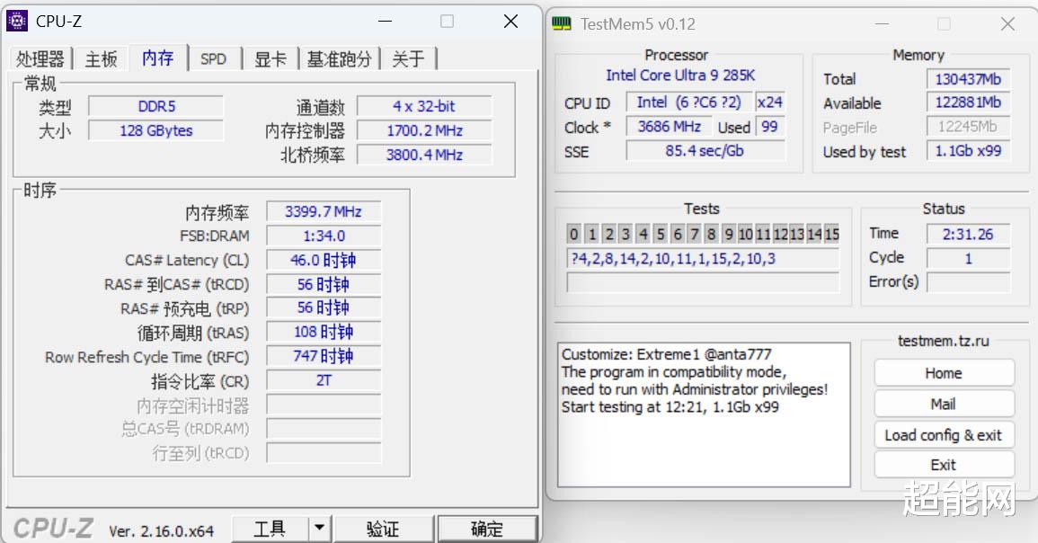Click test number 15 indicator box
1038x543 pixels.
(832, 234)
